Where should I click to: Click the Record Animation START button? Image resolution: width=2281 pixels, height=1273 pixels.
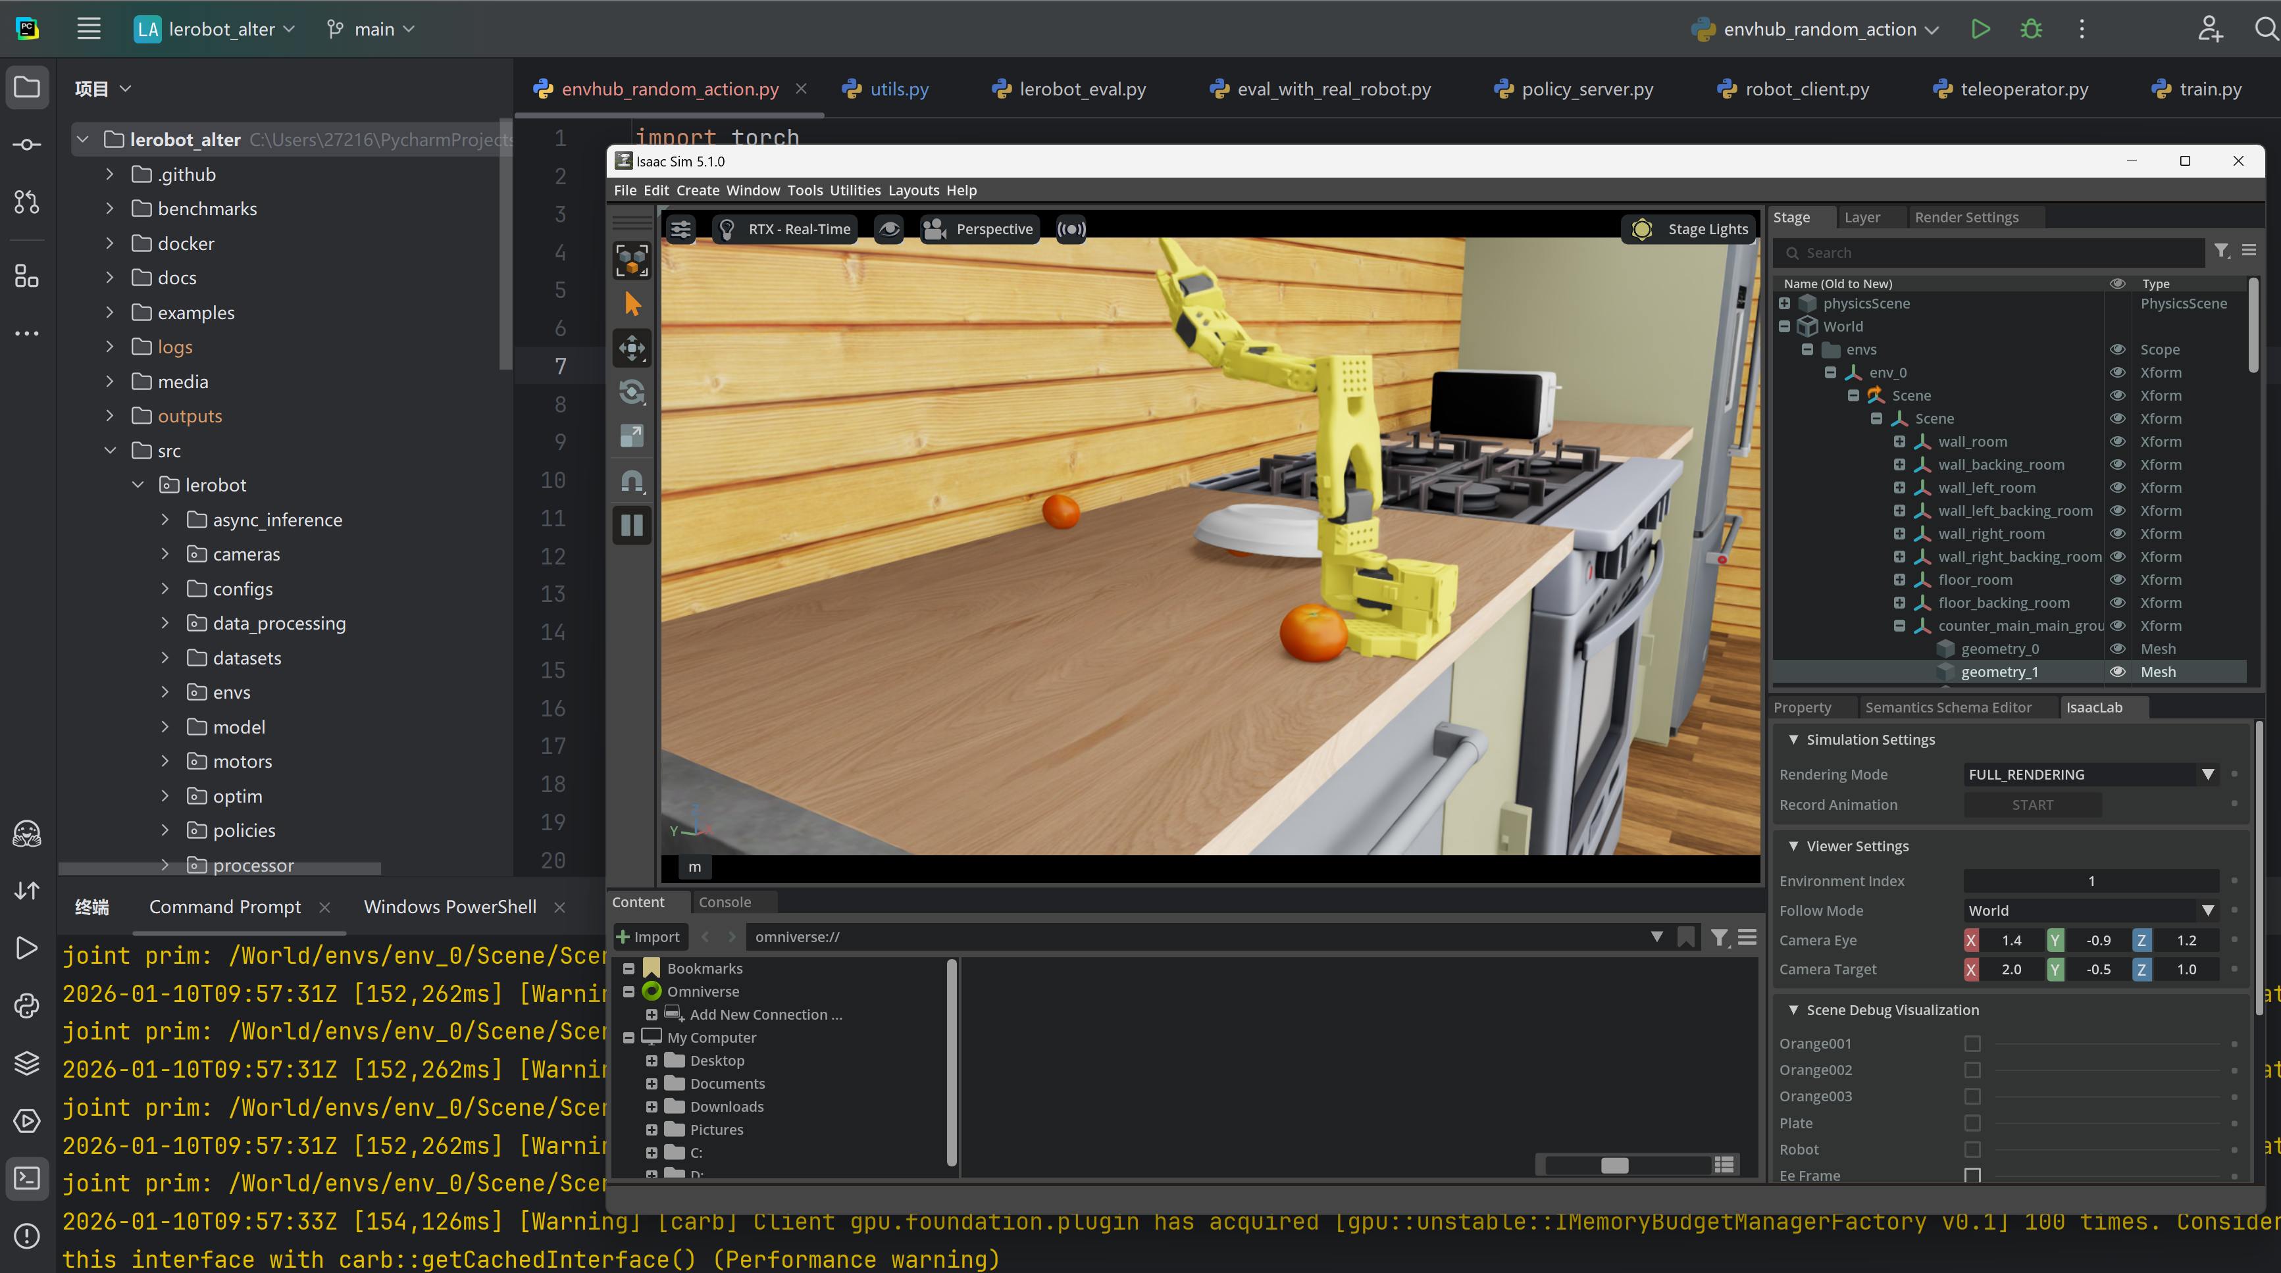2032,805
